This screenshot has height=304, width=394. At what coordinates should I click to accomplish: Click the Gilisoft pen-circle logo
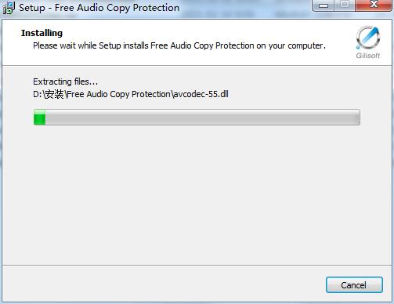[368, 38]
